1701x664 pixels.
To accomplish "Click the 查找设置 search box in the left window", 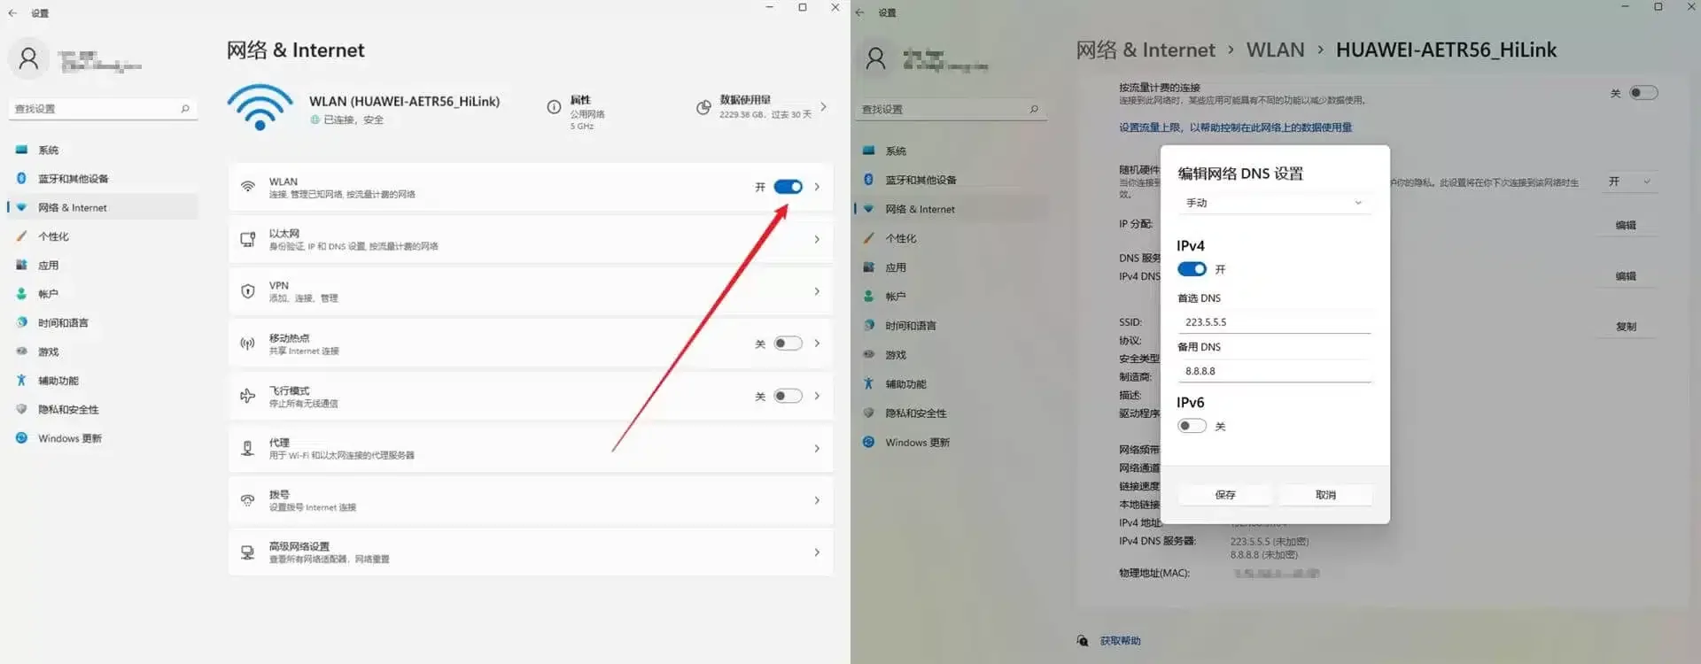I will (103, 108).
